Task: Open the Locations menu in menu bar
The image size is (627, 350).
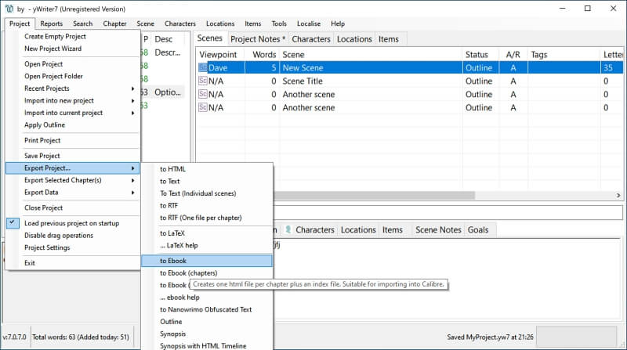Action: (x=220, y=23)
